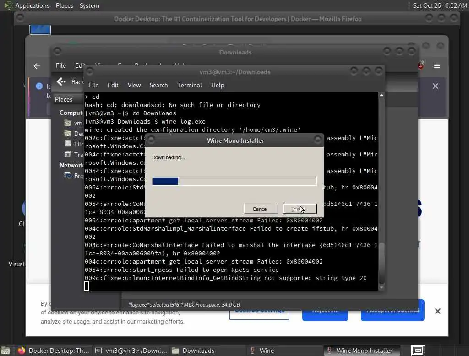The image size is (469, 356).
Task: Click the Browse Network icon in the sidebar
Action: tap(68, 175)
